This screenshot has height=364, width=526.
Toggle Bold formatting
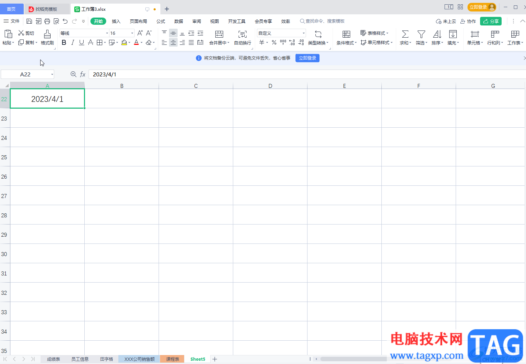[x=64, y=43]
